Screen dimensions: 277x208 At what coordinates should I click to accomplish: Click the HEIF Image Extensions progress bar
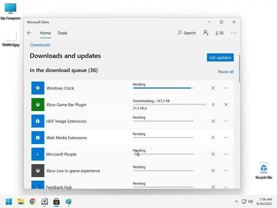coord(163,121)
